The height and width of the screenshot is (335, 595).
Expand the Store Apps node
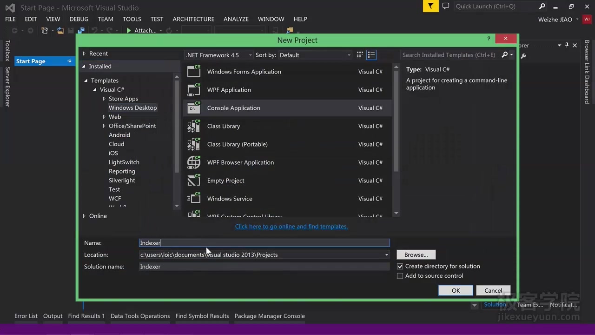click(x=104, y=99)
